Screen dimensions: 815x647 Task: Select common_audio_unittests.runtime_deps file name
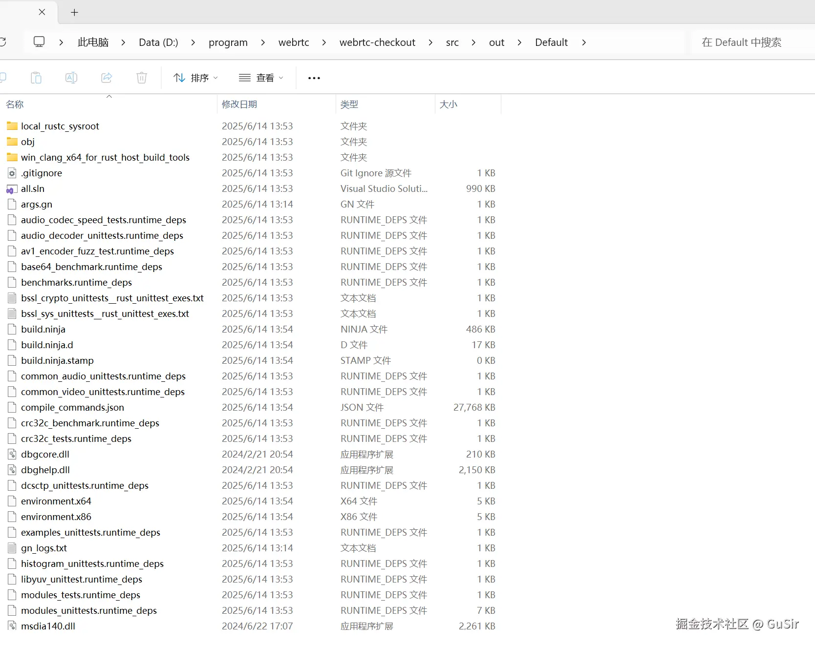click(x=103, y=376)
